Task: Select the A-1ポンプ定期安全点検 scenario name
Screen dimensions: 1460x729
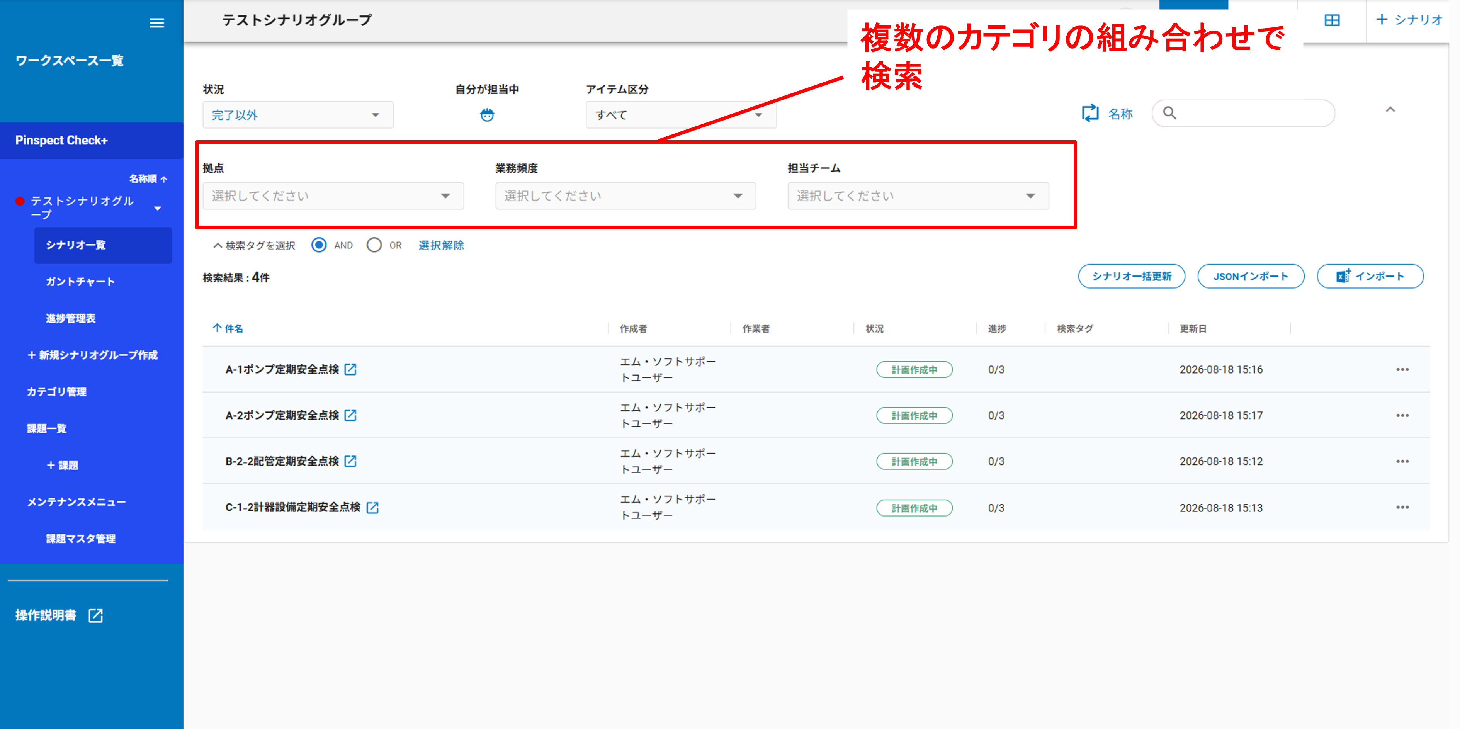Action: tap(282, 370)
